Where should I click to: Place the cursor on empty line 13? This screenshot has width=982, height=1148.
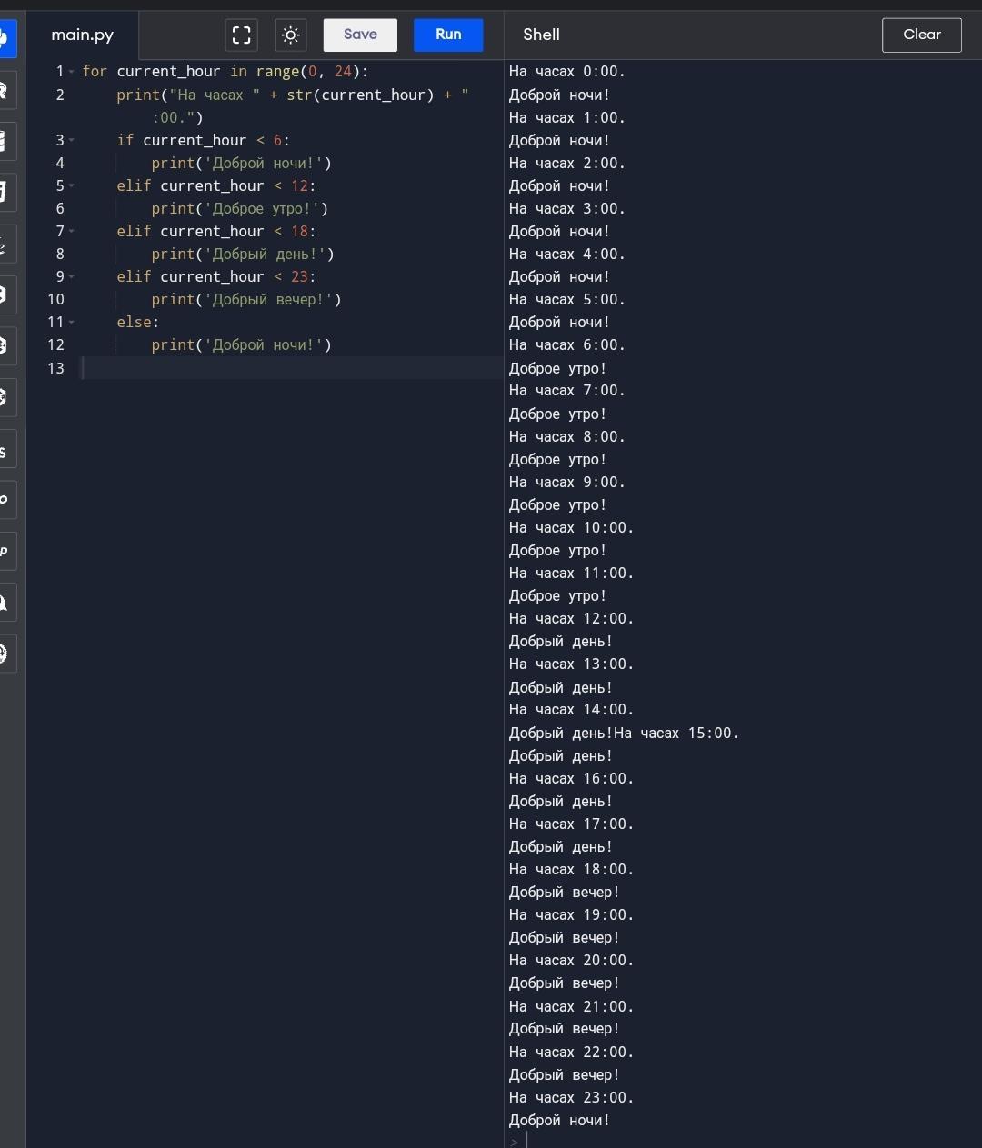tap(291, 368)
